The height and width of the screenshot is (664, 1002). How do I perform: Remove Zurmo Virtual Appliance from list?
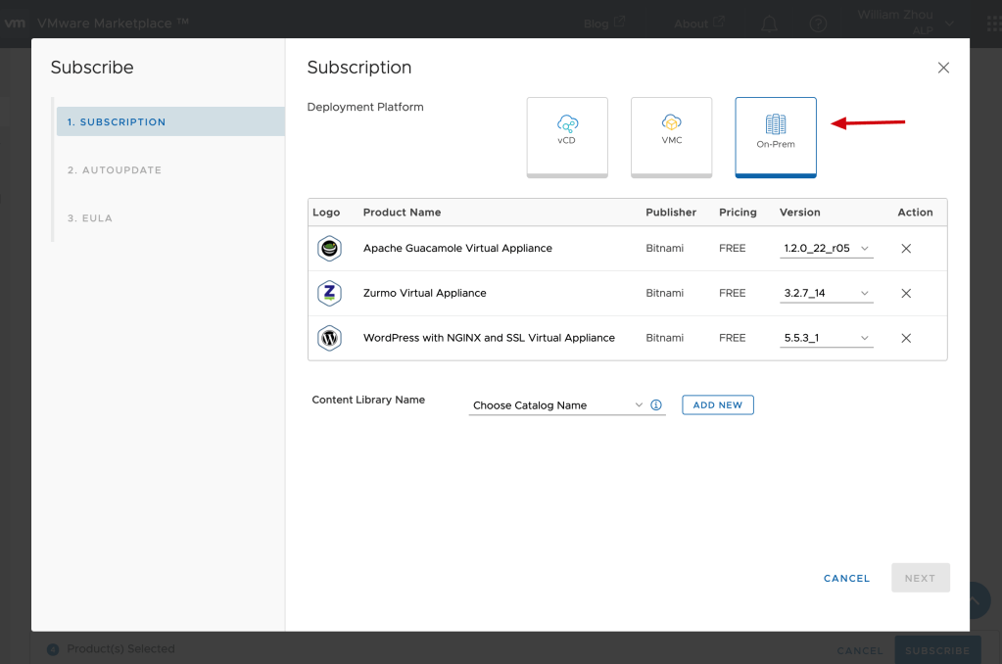click(x=906, y=293)
